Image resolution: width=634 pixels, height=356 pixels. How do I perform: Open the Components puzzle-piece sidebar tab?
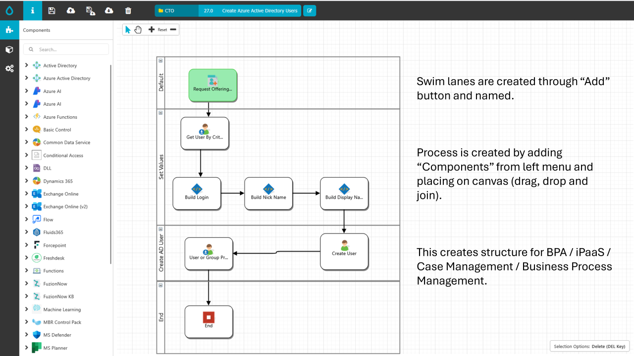tap(9, 30)
